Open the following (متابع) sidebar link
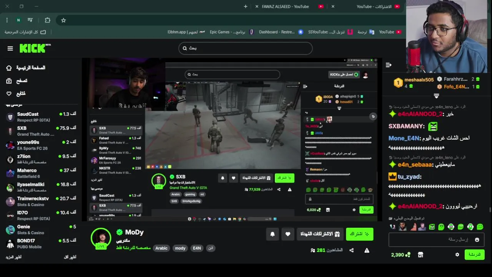This screenshot has width=492, height=277. point(16,93)
